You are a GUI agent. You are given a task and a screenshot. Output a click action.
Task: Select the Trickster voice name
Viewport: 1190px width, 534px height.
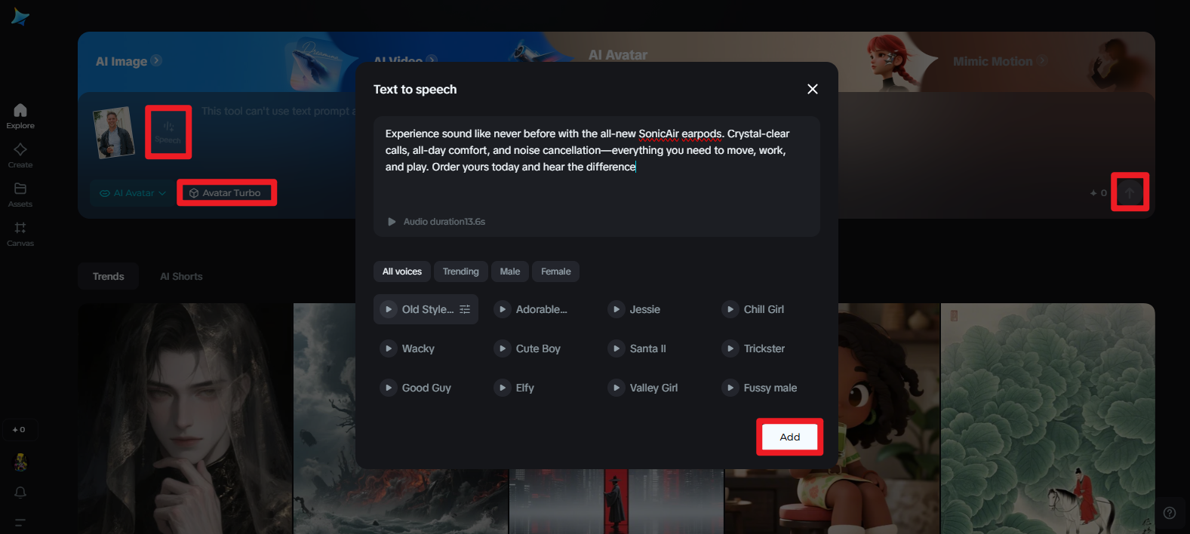coord(764,348)
